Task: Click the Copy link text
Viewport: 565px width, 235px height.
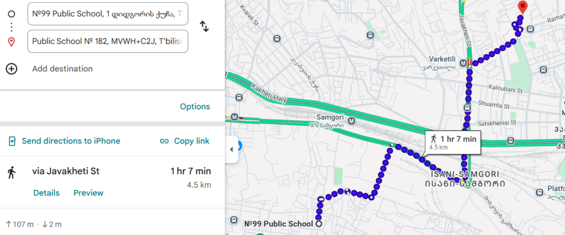Action: 191,141
